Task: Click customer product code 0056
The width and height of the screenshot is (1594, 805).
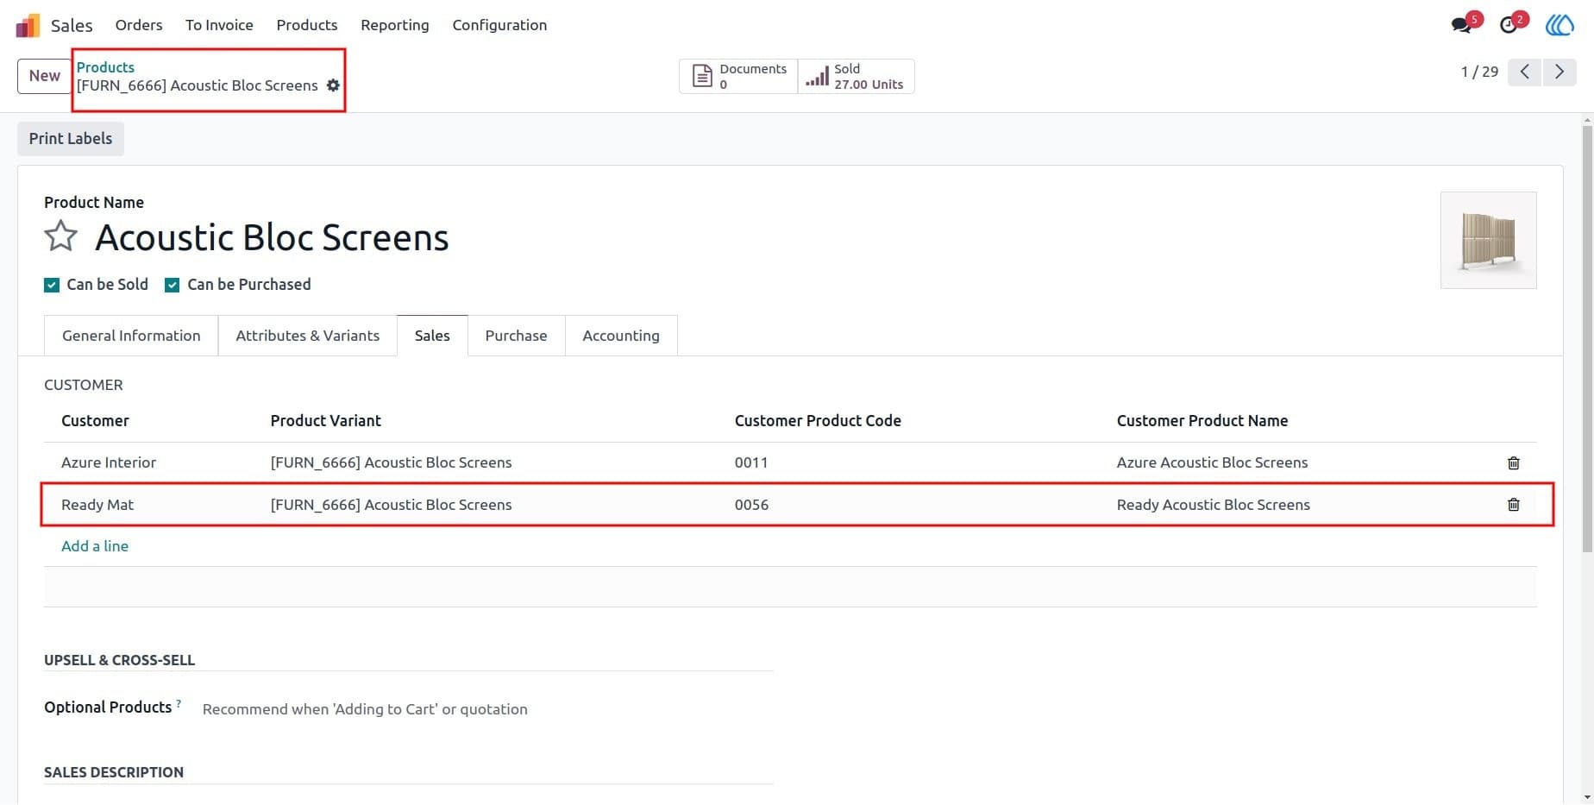Action: coord(751,505)
